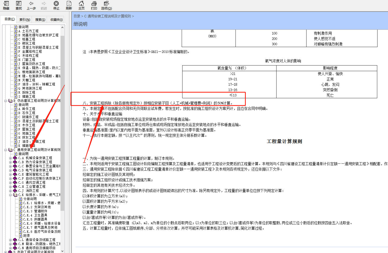Refresh the page with 刷新 icon

(x=69, y=3)
